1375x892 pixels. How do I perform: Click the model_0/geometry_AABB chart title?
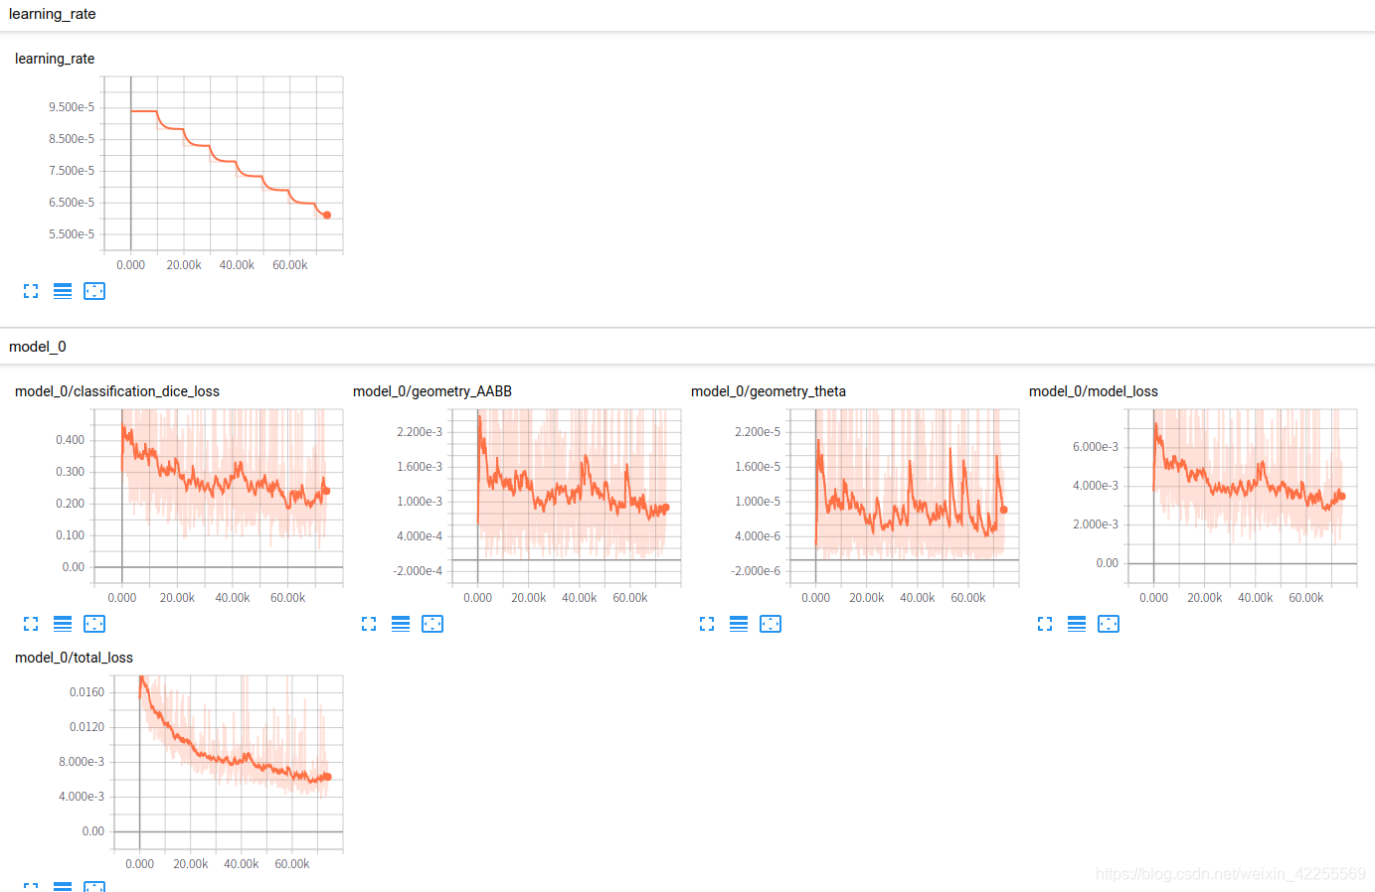(432, 391)
